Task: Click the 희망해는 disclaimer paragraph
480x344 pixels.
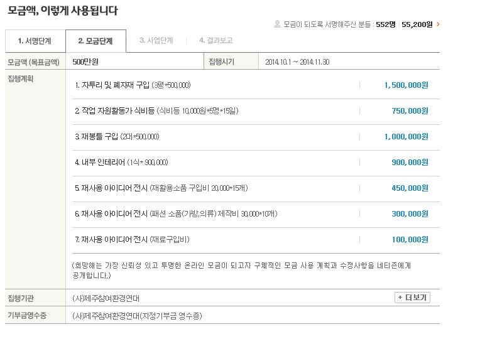Action: click(x=241, y=271)
